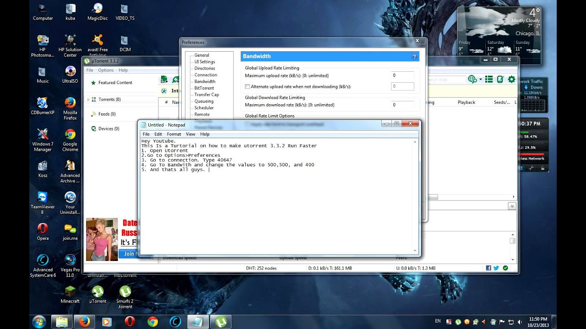Open the Help menu in Notepad
The height and width of the screenshot is (329, 586).
tap(205, 134)
